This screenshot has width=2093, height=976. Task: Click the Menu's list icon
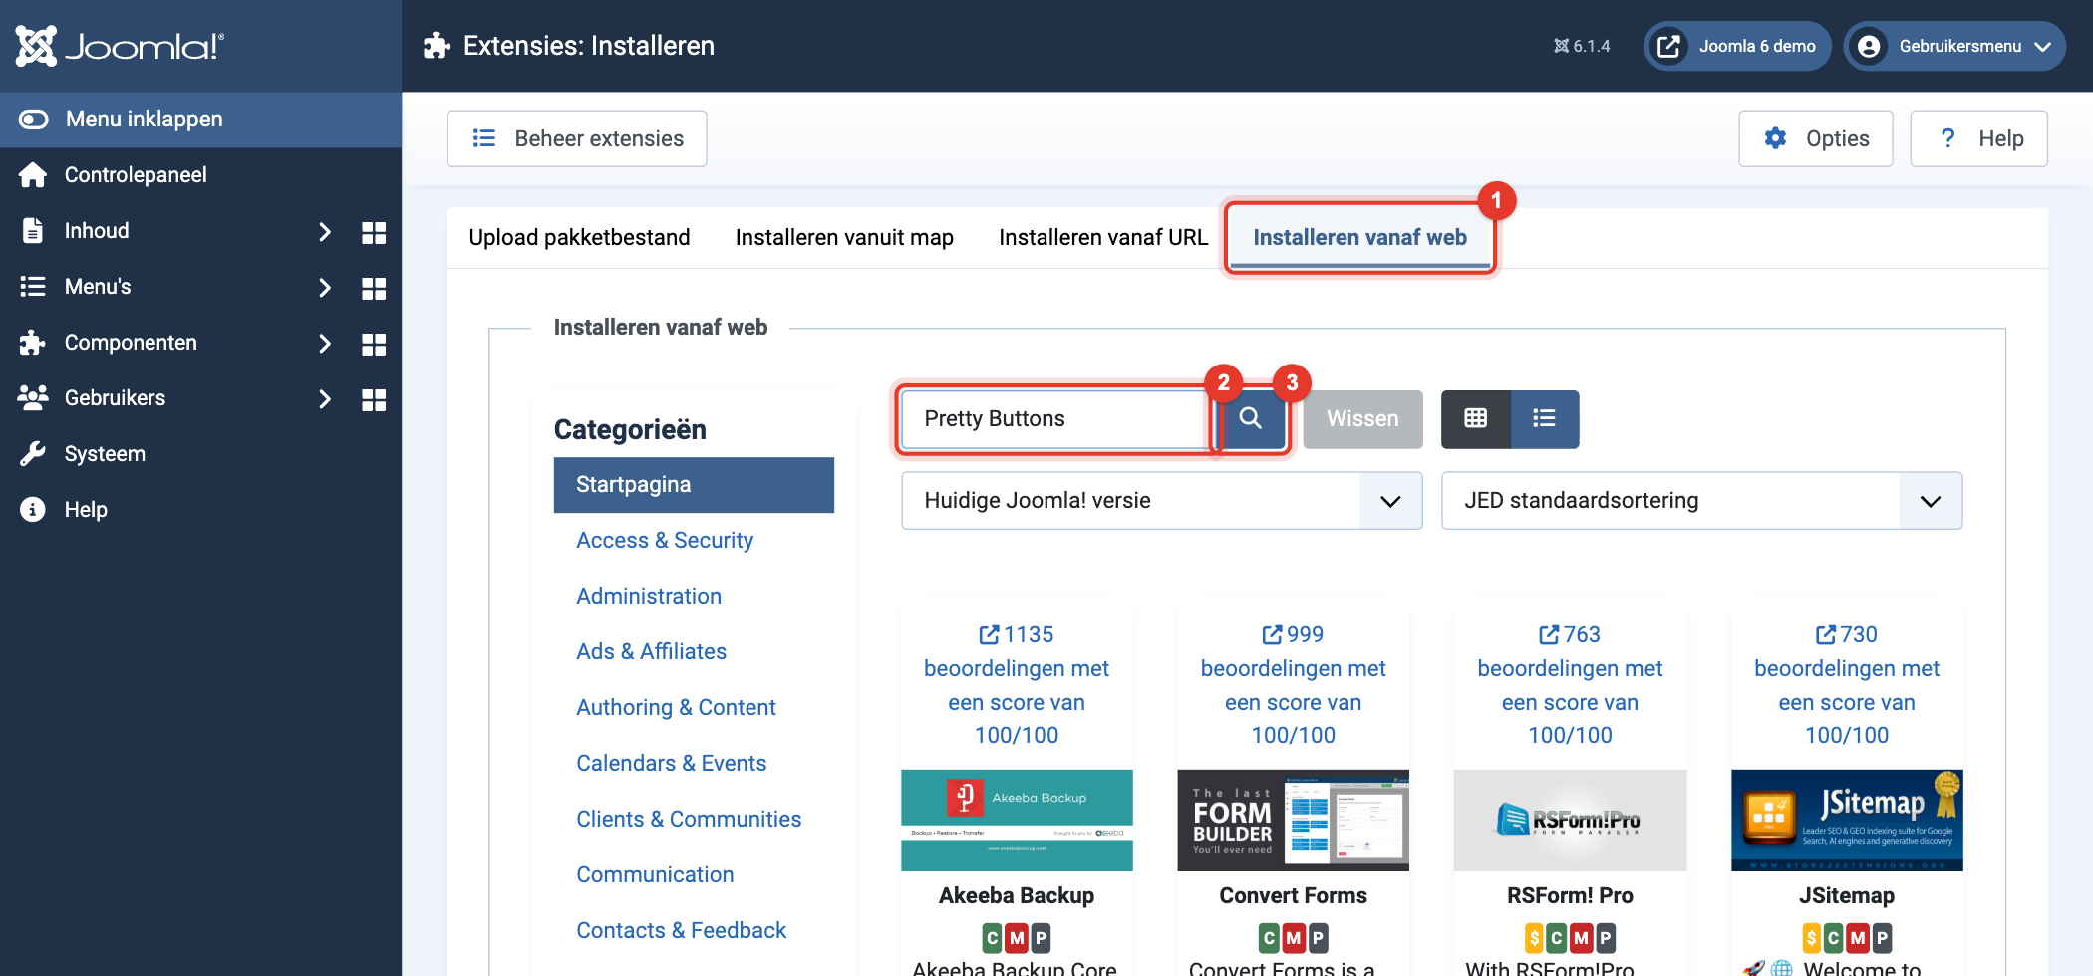point(33,287)
